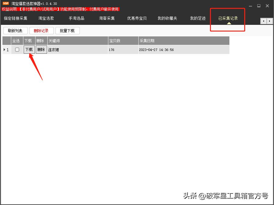
Task: Open the 指定链接采集 tab
Action: [16, 18]
